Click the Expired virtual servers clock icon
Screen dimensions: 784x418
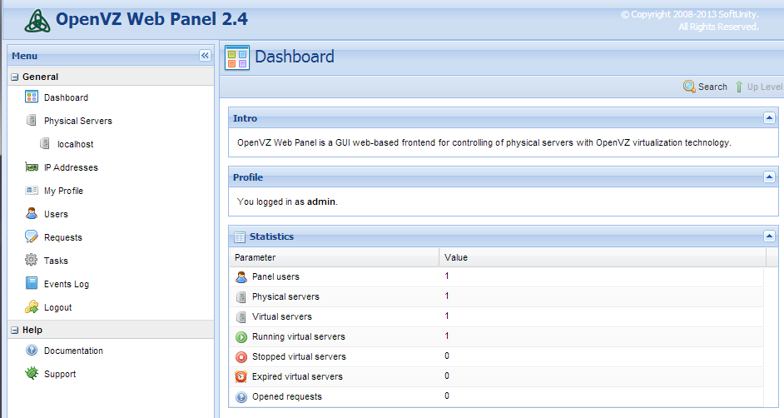tap(241, 376)
